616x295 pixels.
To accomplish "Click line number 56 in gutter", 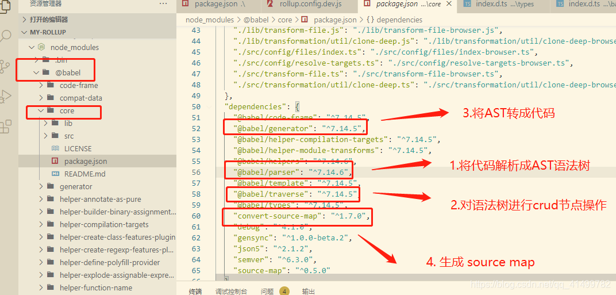I will click(x=195, y=173).
